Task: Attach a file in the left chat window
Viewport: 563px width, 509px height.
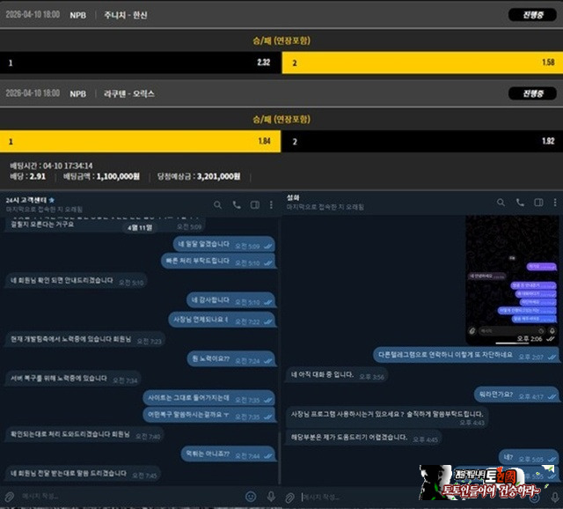Action: click(10, 497)
